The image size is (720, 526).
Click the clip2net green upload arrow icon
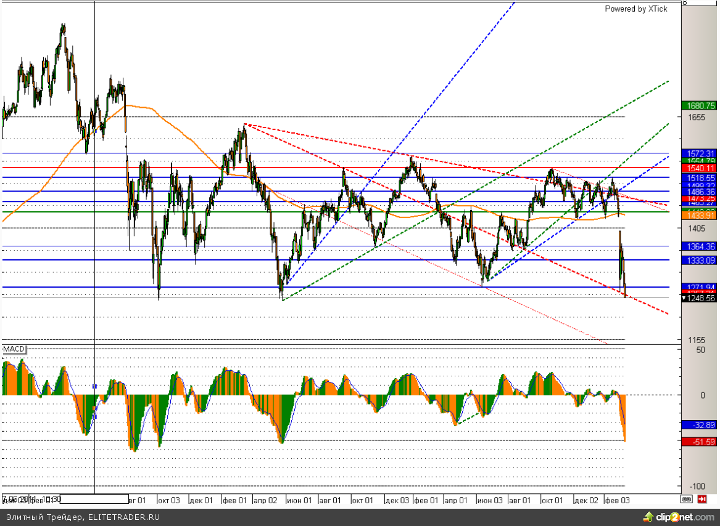(x=648, y=516)
